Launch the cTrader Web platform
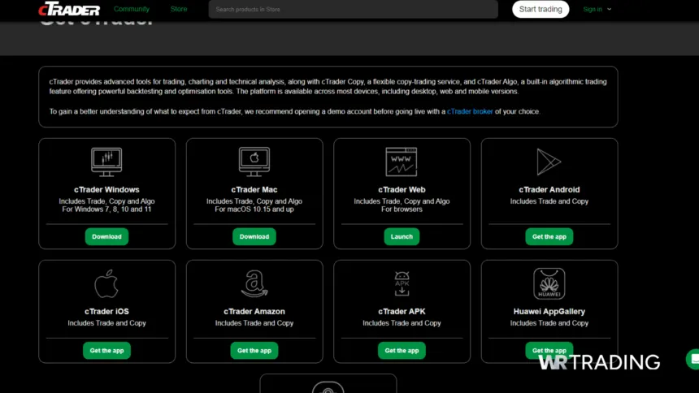Image resolution: width=699 pixels, height=393 pixels. coord(402,236)
